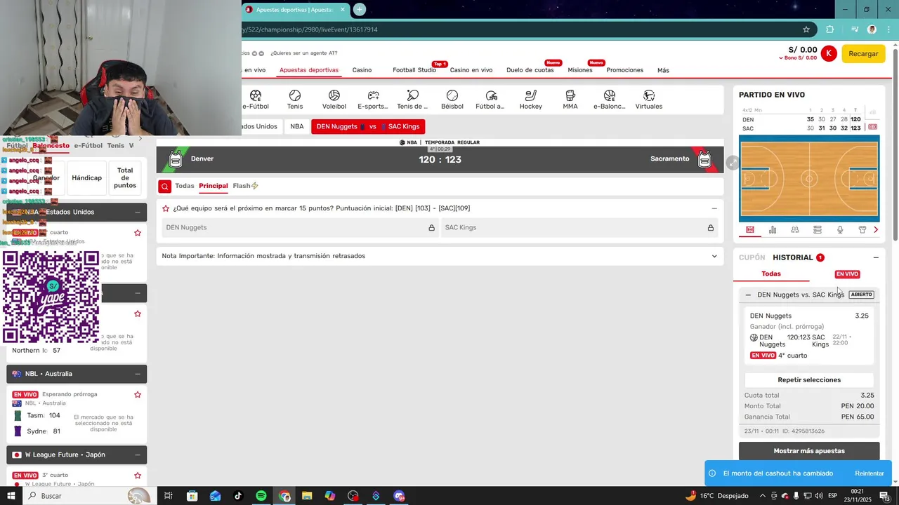Select the e-Baloncesto sport icon

tap(610, 95)
